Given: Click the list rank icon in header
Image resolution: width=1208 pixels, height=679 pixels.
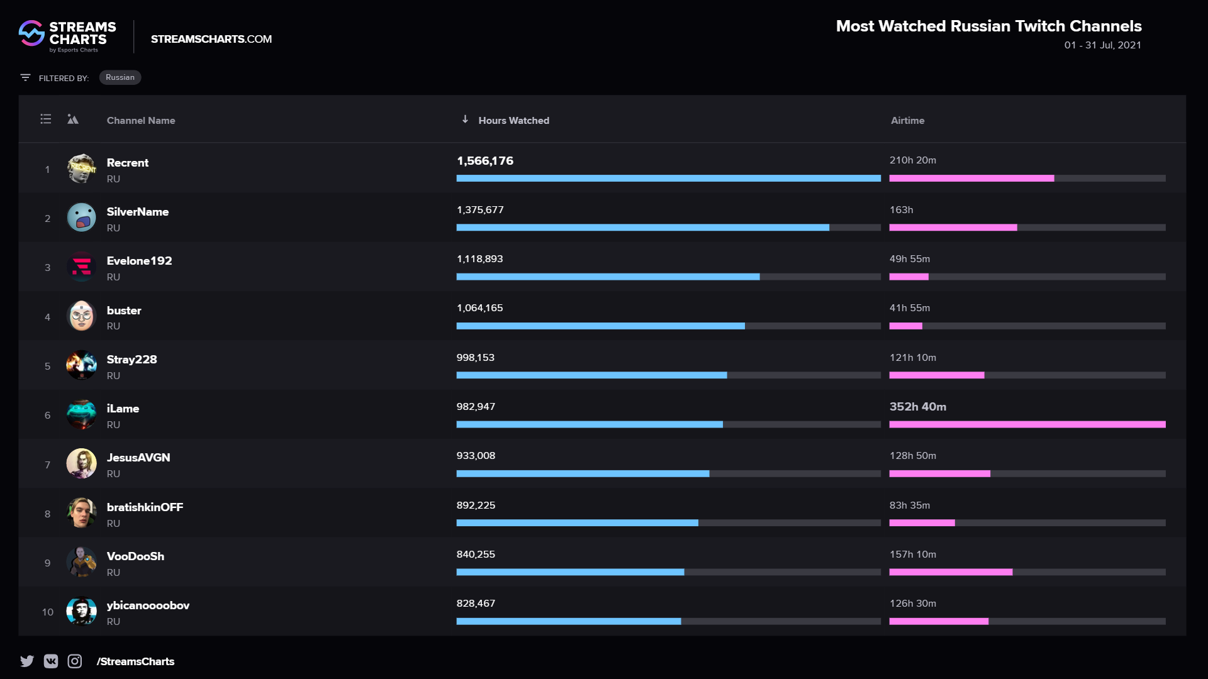Looking at the screenshot, I should [x=46, y=119].
